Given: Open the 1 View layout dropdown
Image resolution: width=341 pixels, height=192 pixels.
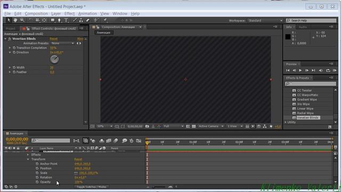Looking at the screenshot, I should [x=235, y=126].
